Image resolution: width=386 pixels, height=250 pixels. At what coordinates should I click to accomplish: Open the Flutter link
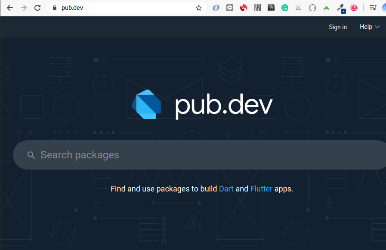pos(261,189)
